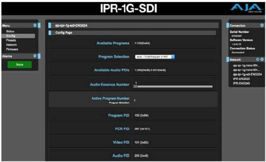Viewport: 266px width, 162px height.
Task: Click the aja-ipr-1g-sdi-ENG024 device title bar
Action: coord(134,25)
